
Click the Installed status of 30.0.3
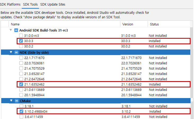(155, 41)
